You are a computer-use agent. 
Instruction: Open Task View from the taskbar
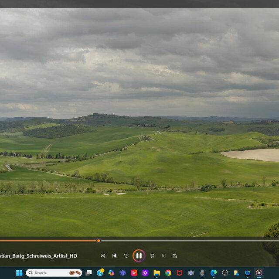[89, 273]
